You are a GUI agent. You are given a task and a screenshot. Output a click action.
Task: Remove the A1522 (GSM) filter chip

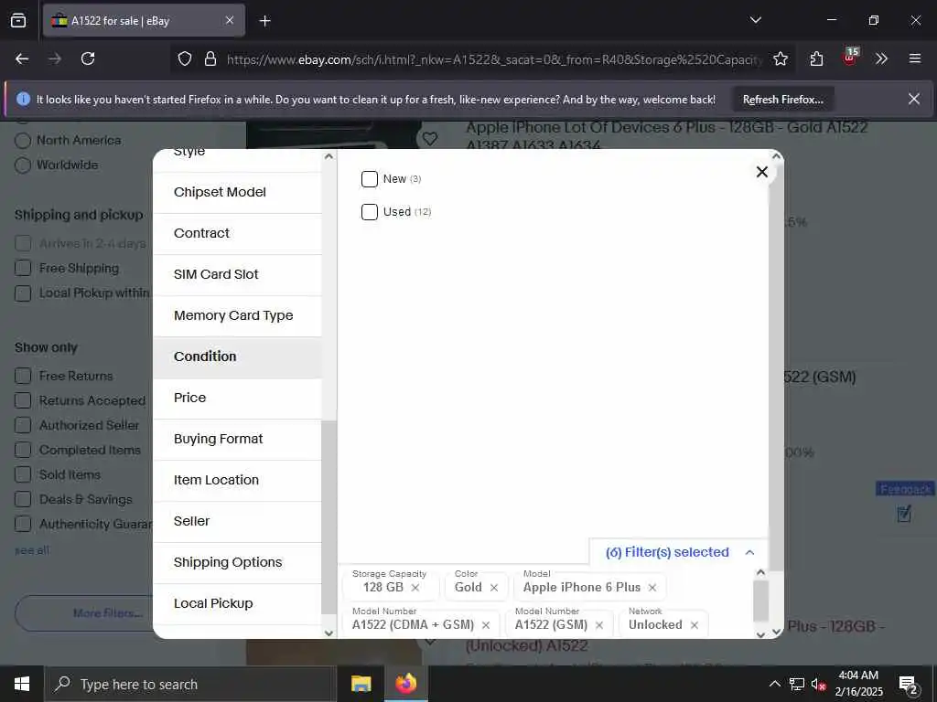click(599, 625)
